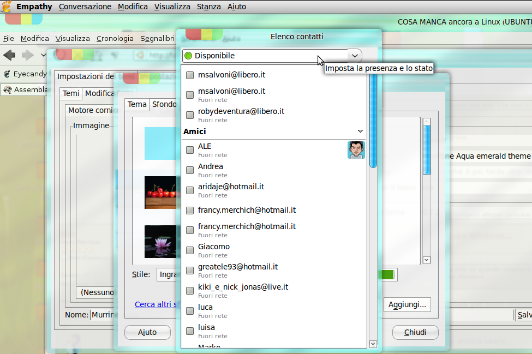The width and height of the screenshot is (532, 354).
Task: Toggle checkbox next to Giacomo contact
Action: (x=190, y=250)
